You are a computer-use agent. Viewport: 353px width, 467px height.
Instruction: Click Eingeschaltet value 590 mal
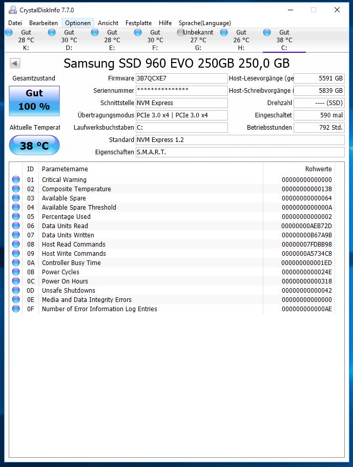(x=319, y=115)
